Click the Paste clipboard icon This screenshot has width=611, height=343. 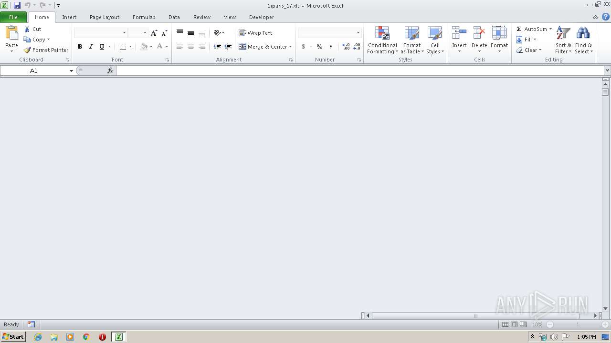click(x=11, y=33)
